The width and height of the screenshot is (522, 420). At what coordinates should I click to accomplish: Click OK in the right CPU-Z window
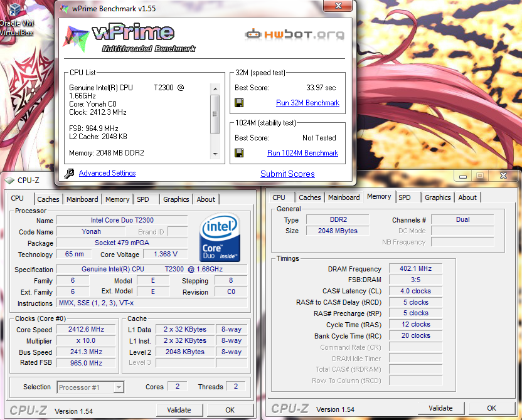492,408
